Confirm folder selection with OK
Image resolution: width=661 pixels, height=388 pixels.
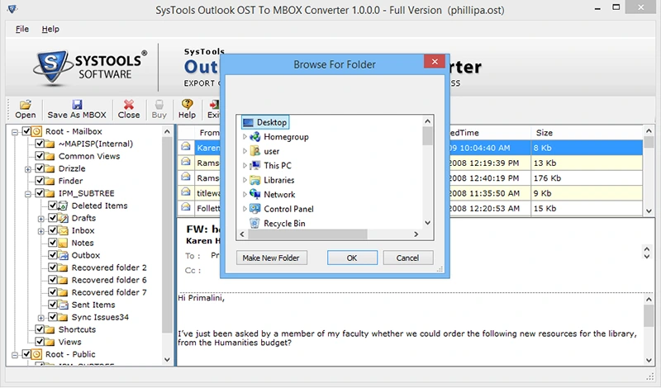point(352,258)
